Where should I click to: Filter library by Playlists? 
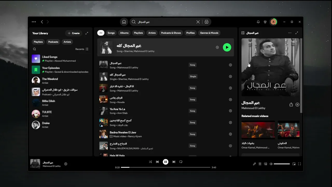pos(38,42)
